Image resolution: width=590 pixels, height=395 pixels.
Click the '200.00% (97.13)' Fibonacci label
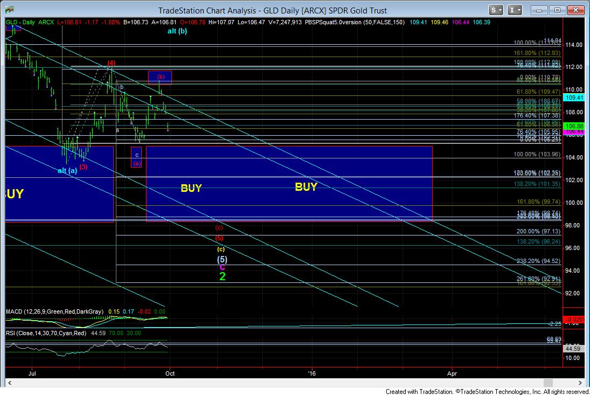[538, 231]
